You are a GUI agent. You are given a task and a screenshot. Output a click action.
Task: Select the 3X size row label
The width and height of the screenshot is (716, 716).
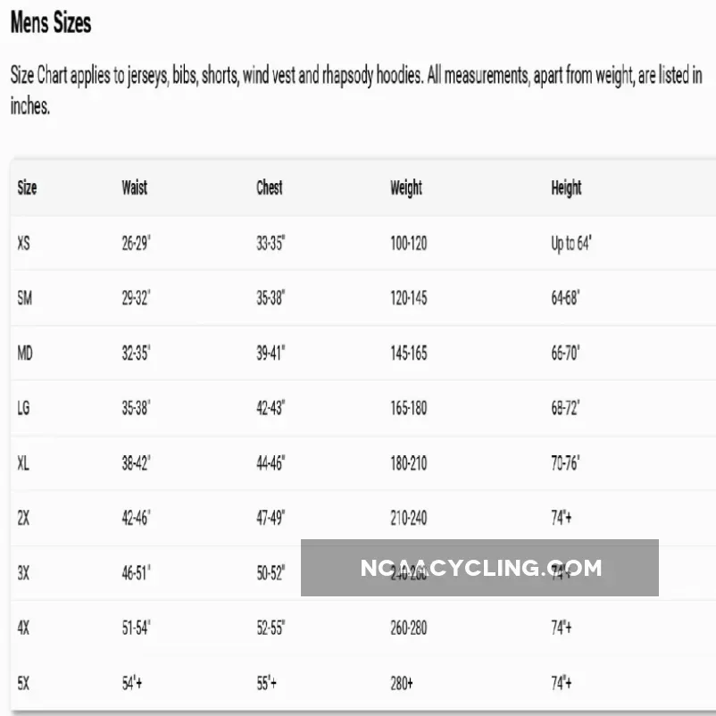pos(24,573)
